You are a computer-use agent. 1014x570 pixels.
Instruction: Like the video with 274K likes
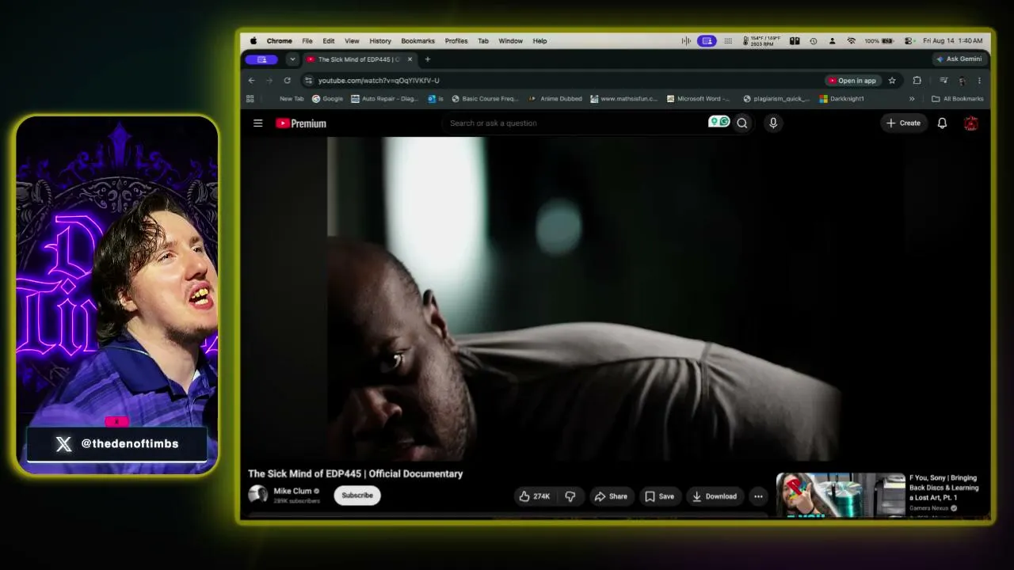click(535, 496)
